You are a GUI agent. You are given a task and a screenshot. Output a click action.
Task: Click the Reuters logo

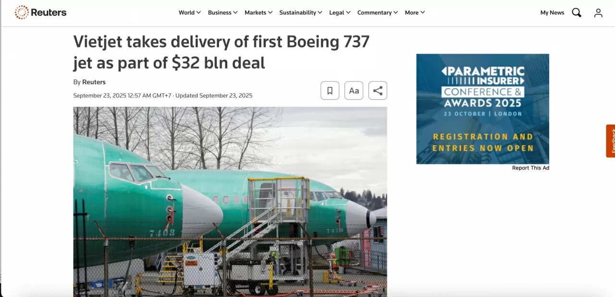point(40,12)
